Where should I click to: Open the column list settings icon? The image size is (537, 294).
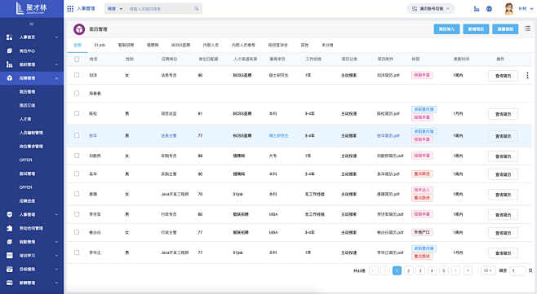point(527,29)
